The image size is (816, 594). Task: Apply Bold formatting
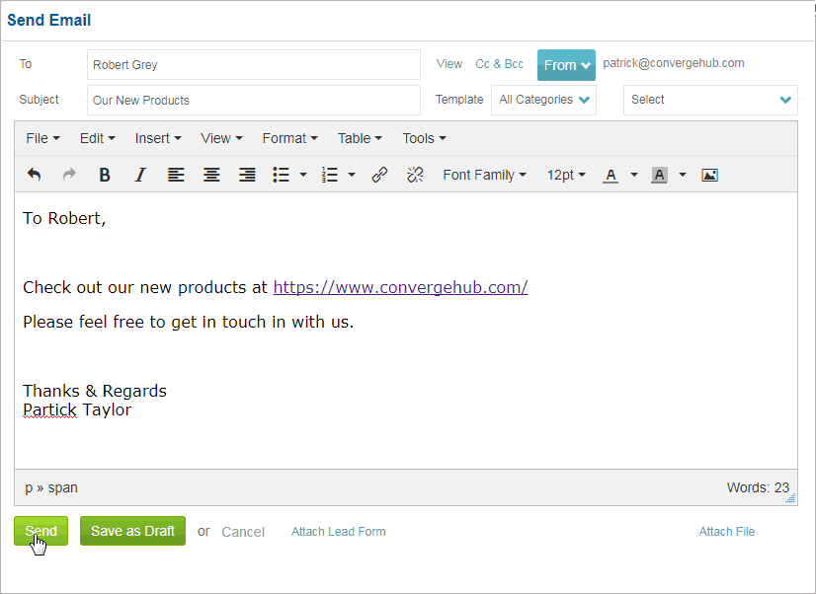pos(105,175)
